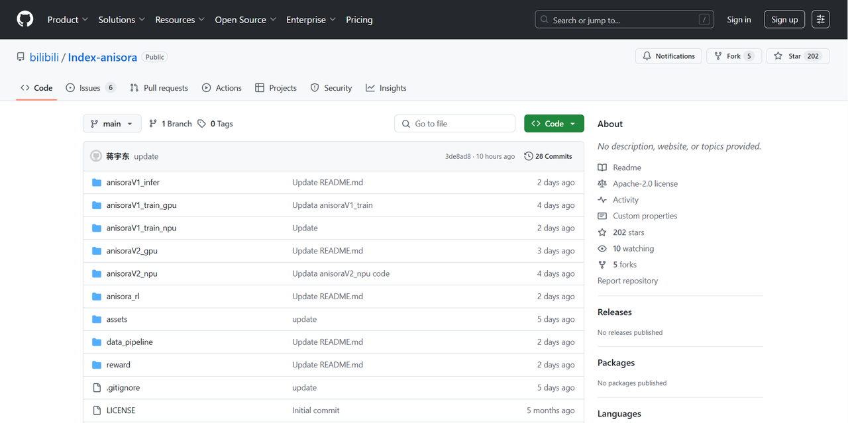
Task: Open commit 'Updata anisoraV1_train'
Action: click(x=332, y=205)
